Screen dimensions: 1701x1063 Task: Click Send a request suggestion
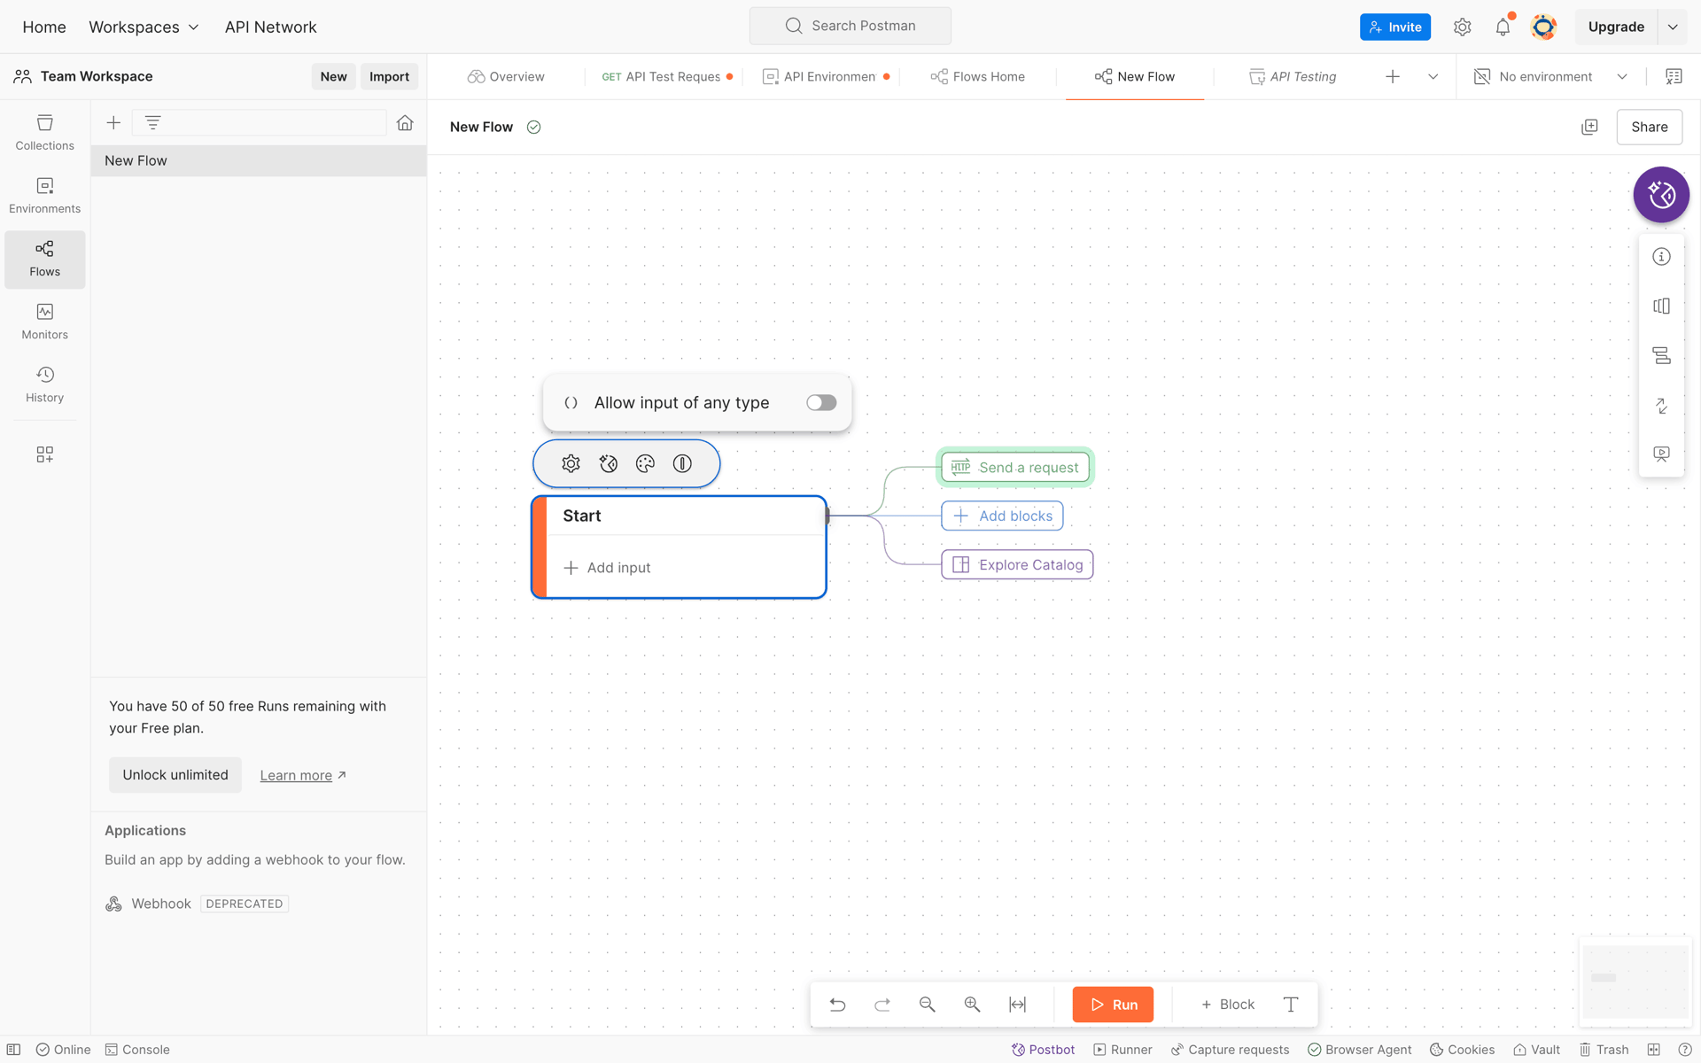(1015, 467)
